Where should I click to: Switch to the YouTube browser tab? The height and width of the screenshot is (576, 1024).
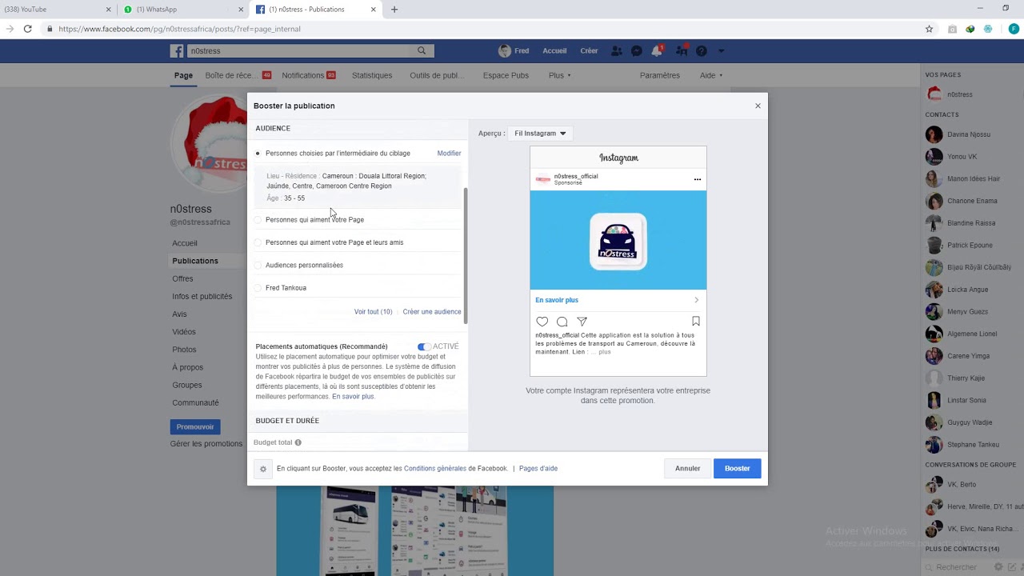point(58,10)
